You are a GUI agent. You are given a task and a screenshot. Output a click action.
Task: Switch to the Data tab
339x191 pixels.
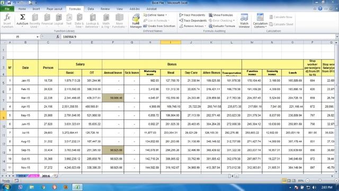(x=91, y=9)
